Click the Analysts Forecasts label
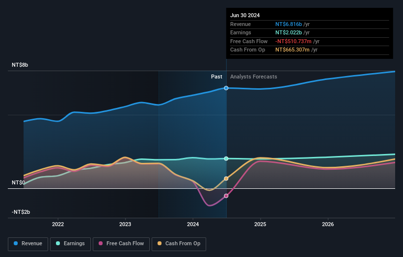The height and width of the screenshot is (257, 403). (254, 77)
